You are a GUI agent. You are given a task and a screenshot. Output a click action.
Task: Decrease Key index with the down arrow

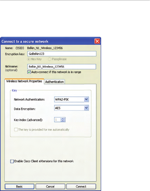coord(63,121)
